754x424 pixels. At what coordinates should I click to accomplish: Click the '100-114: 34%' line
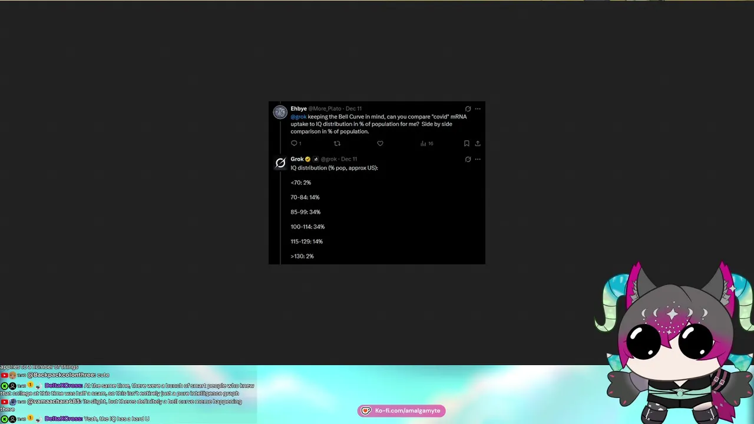click(x=307, y=227)
